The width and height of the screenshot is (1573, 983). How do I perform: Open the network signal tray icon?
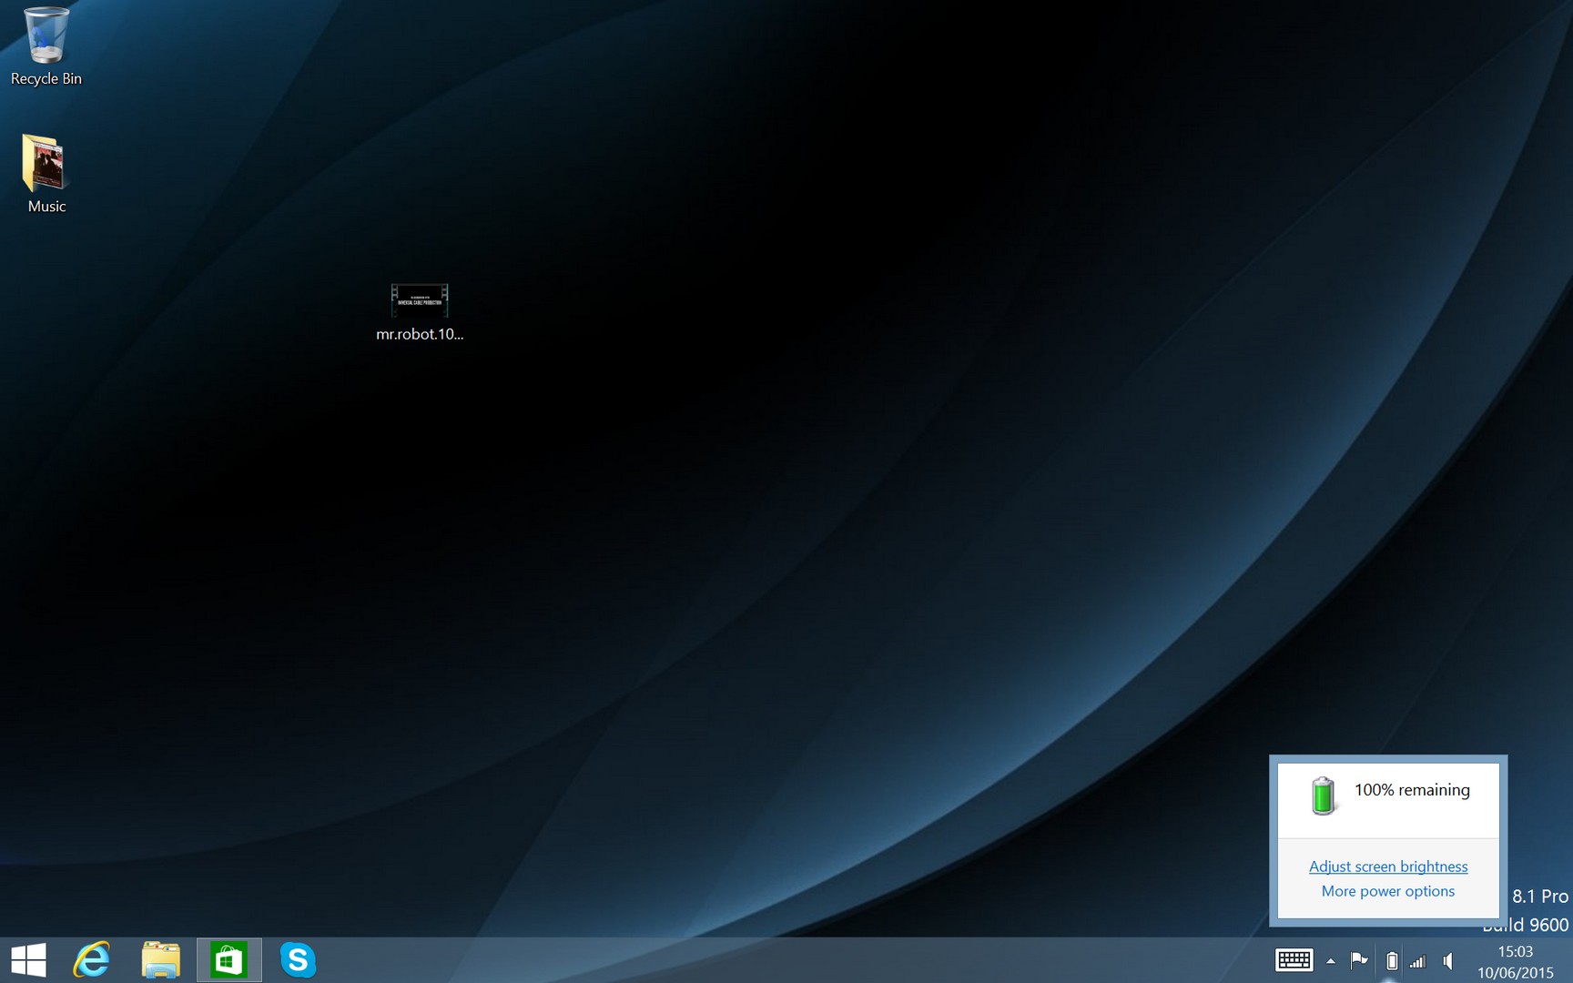pyautogui.click(x=1418, y=961)
